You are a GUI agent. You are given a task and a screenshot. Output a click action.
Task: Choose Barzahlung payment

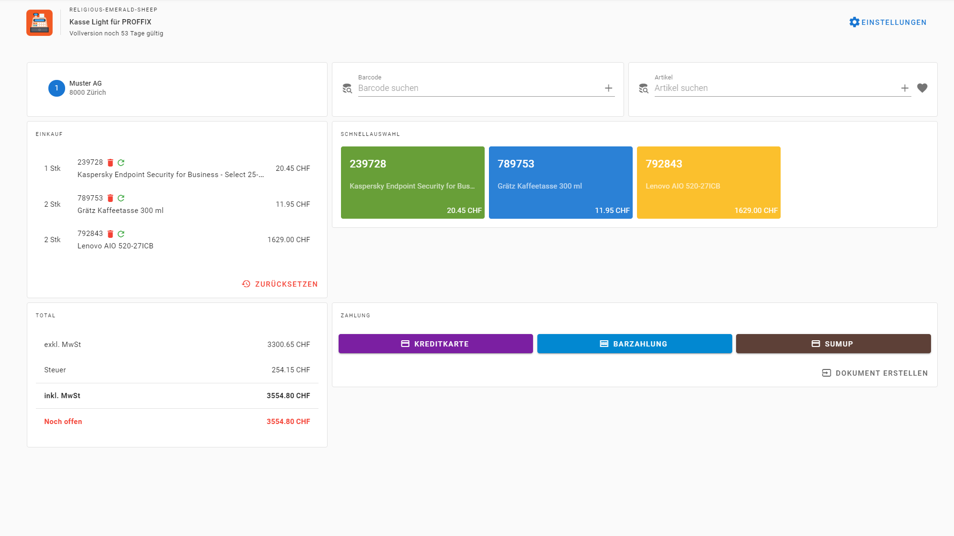click(634, 344)
